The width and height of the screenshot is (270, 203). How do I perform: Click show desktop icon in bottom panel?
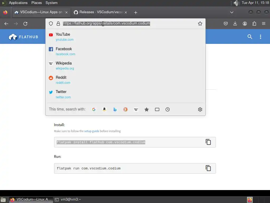coord(3,200)
